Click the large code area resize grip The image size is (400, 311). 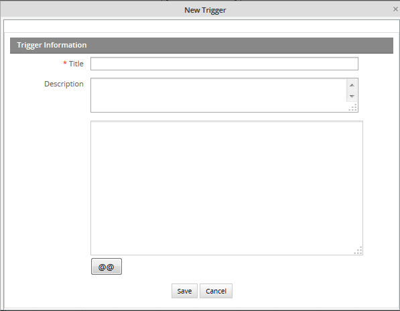click(x=358, y=250)
